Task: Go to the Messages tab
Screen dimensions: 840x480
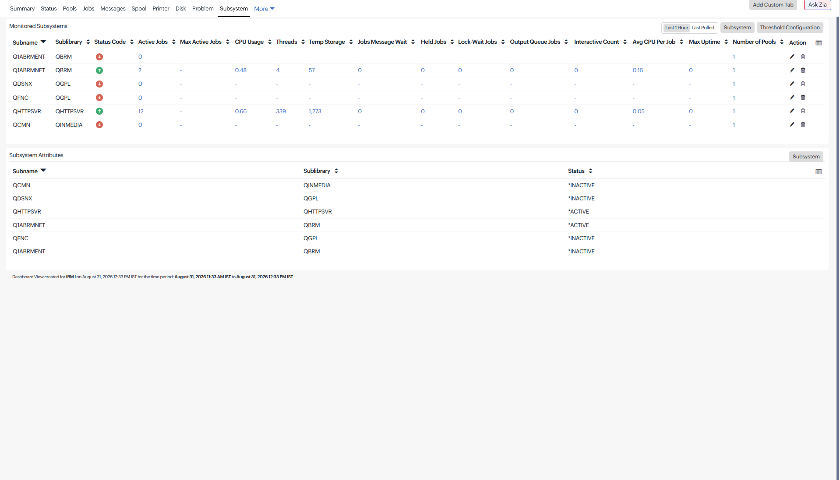Action: point(113,9)
